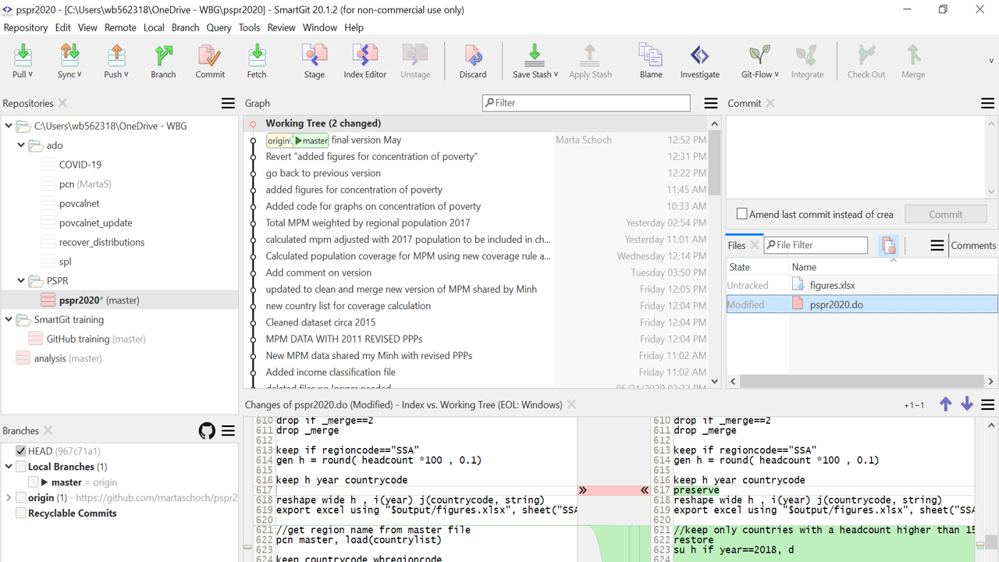This screenshot has height=562, width=999.
Task: Click the GitHub icon in Branches panel
Action: [x=207, y=430]
